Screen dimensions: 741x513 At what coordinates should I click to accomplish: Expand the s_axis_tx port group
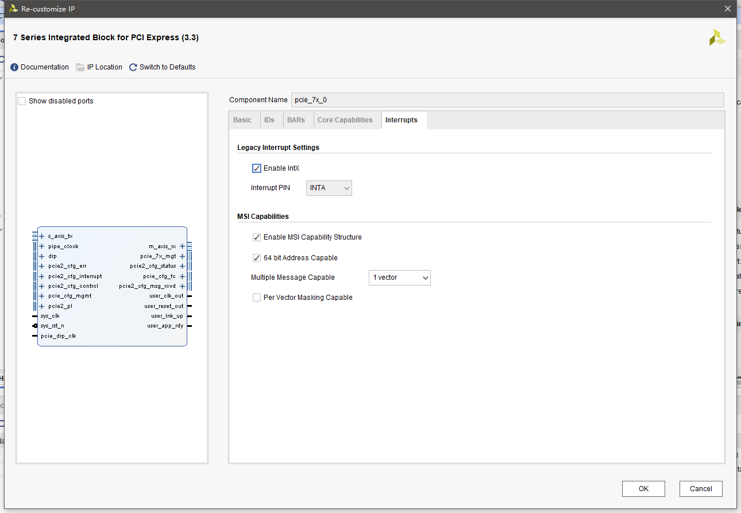[x=42, y=236]
